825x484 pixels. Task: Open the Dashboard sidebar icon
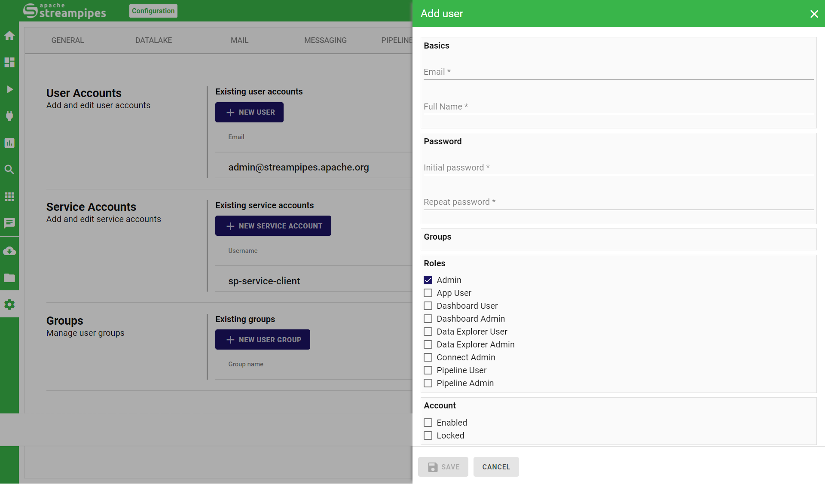point(9,62)
